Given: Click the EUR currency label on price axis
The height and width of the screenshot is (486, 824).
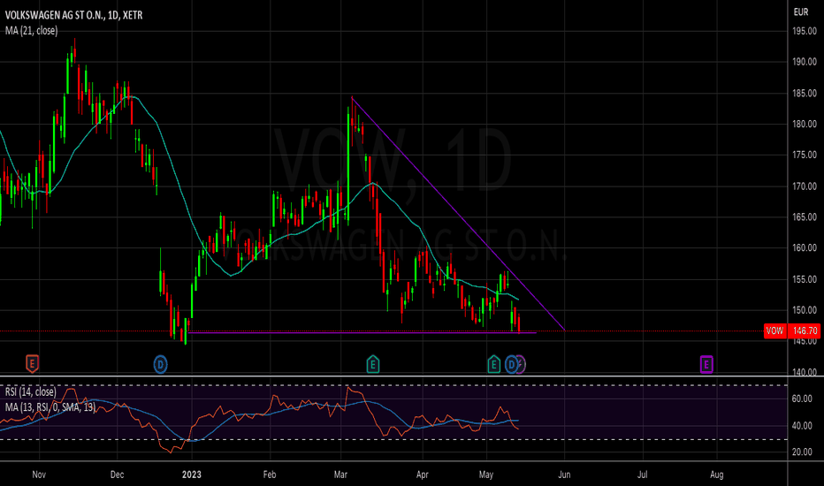Looking at the screenshot, I should click(x=801, y=11).
